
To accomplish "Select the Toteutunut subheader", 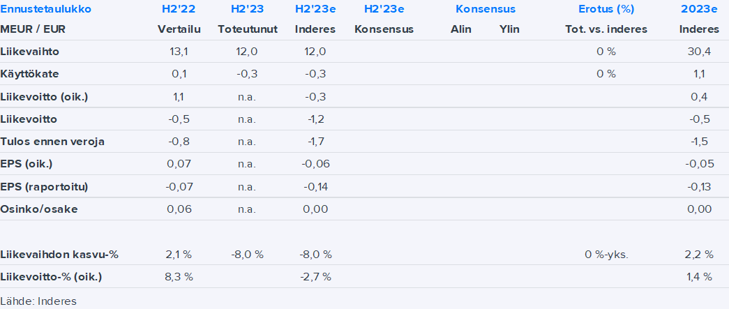I will pyautogui.click(x=248, y=29).
